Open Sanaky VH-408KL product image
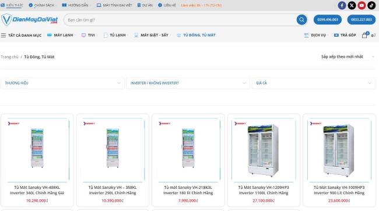 (37, 150)
